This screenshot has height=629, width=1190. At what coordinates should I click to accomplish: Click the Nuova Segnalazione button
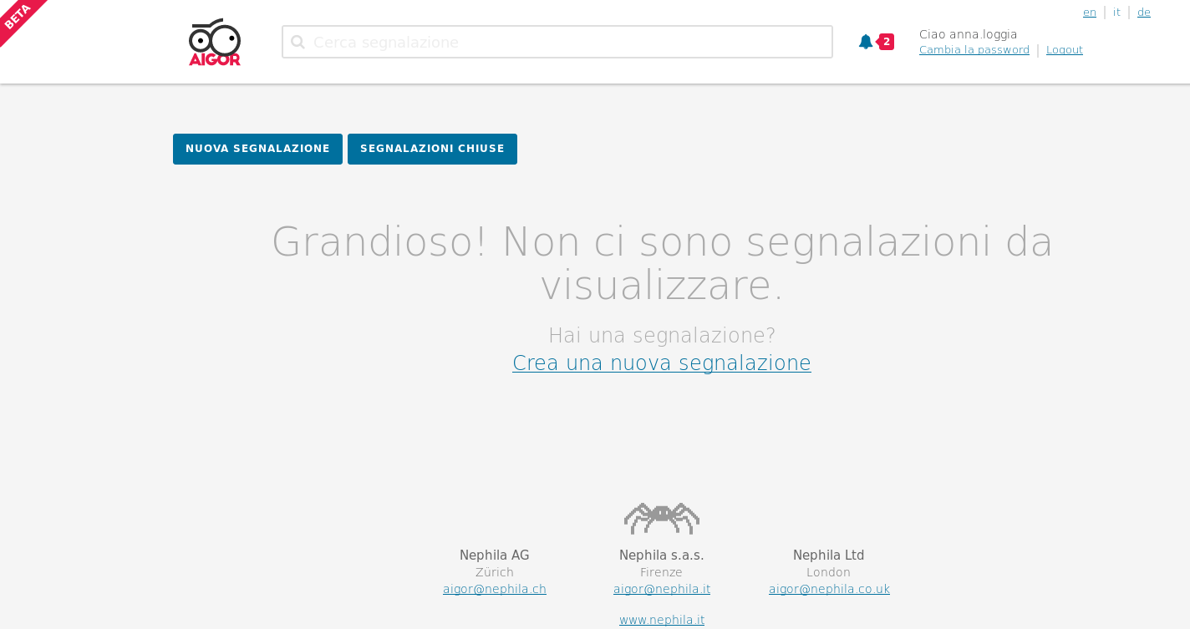tap(257, 149)
